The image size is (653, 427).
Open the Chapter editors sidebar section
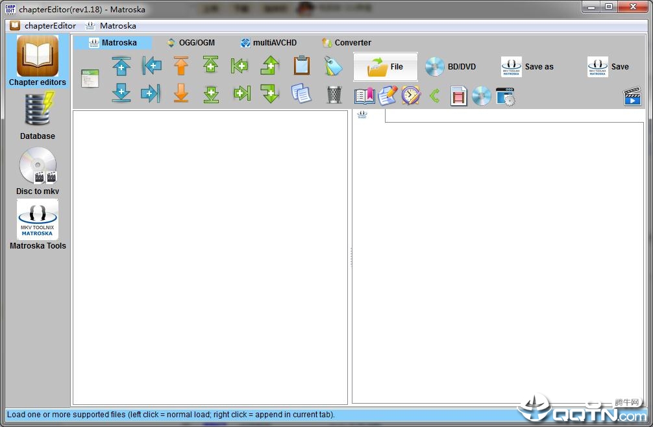(38, 61)
